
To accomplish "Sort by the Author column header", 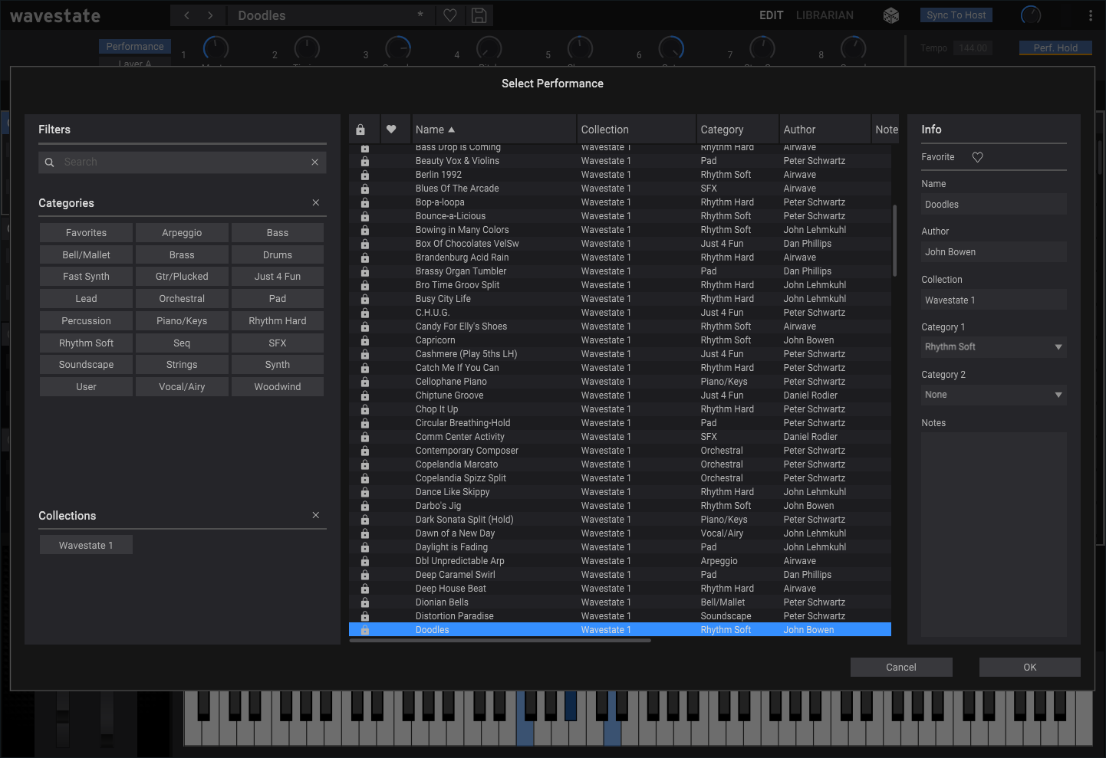I will (x=825, y=130).
